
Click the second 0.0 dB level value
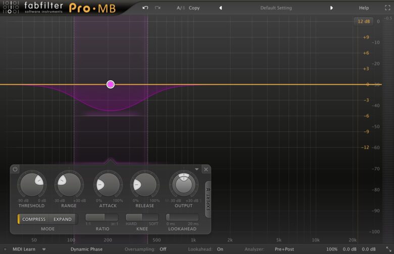369,249
